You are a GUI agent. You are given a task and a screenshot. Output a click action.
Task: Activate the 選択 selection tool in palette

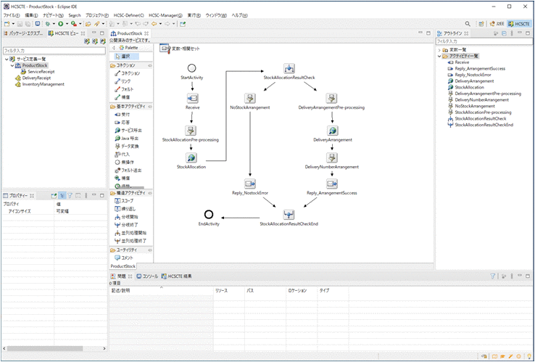point(126,56)
